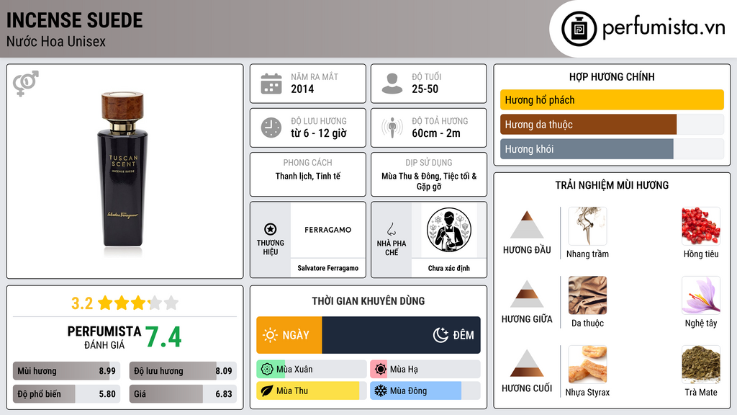The image size is (737, 415).
Task: Click the từ 6 - 12 giờ longevity value
Action: point(319,133)
